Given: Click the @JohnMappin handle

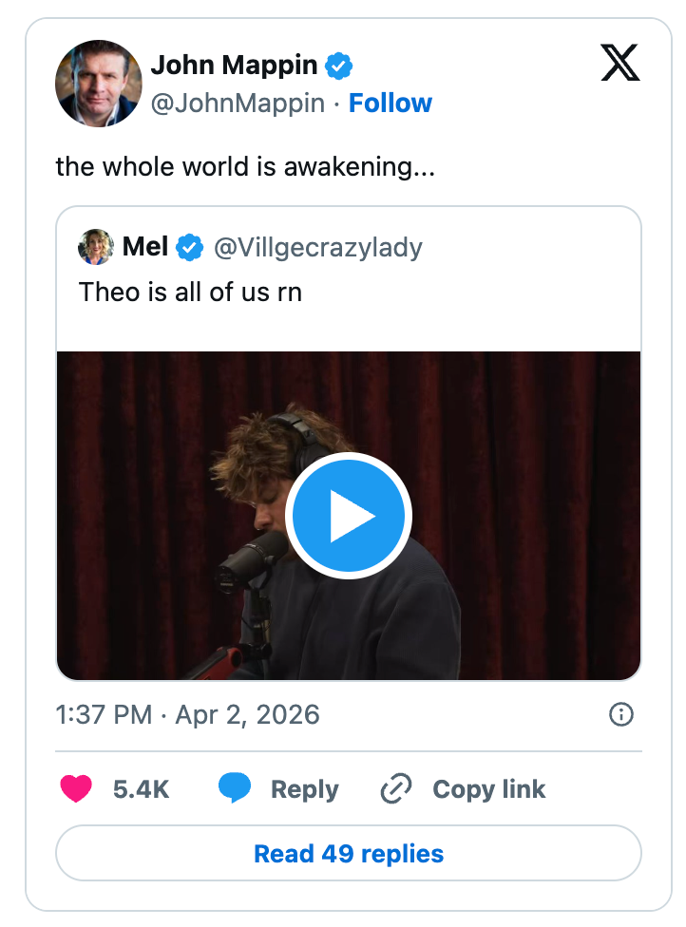Looking at the screenshot, I should 238,103.
